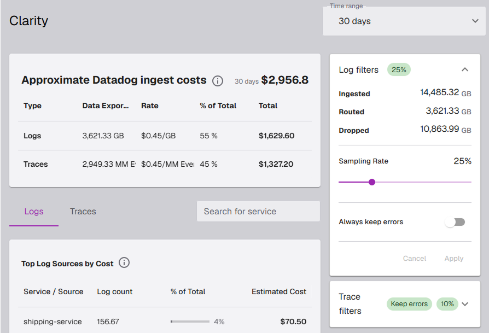Click the Service / Source column header

coord(53,292)
